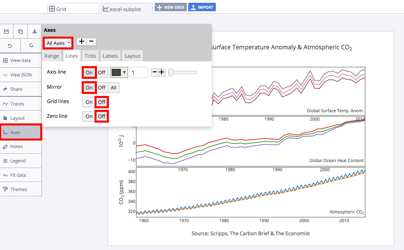Export plot with download icon

[x=34, y=31]
